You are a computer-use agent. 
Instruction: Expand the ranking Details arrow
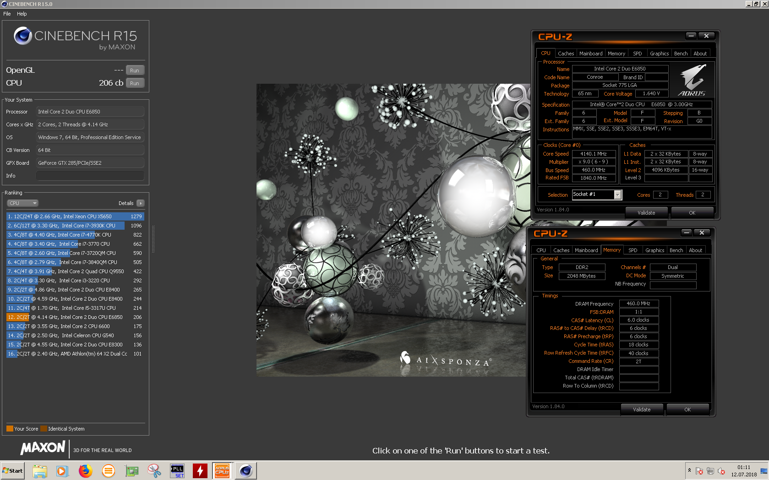(x=141, y=203)
